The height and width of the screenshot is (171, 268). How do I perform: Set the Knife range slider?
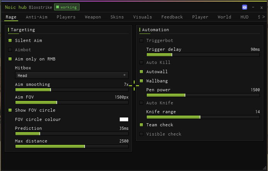coord(203,117)
